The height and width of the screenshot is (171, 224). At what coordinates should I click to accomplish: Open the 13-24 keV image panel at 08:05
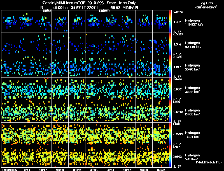point(10,134)
